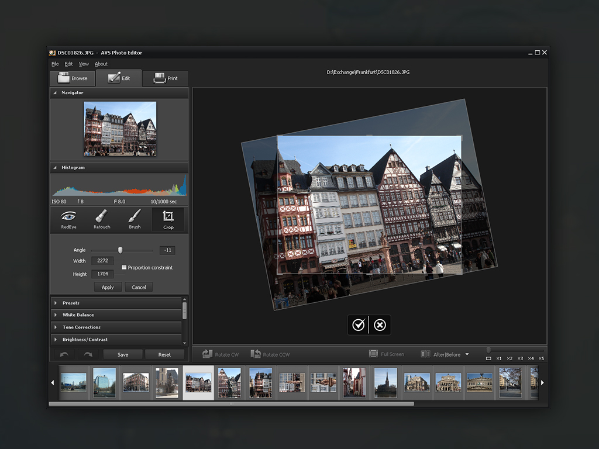
Task: Select the RedEye removal tool
Action: (x=69, y=219)
